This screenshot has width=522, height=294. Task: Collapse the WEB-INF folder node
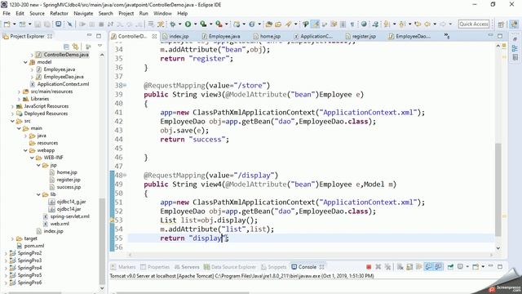[32, 158]
